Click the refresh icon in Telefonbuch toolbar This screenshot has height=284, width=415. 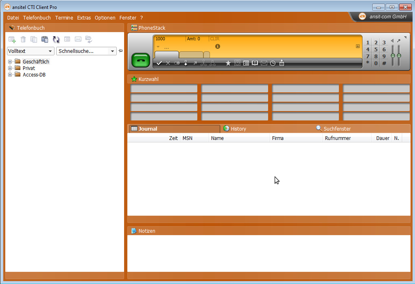tap(56, 39)
